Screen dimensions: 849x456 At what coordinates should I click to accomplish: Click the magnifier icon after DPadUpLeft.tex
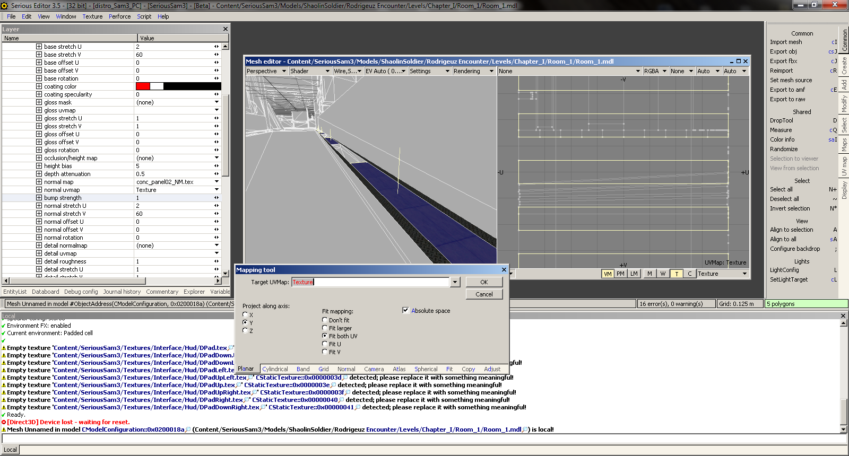[250, 378]
